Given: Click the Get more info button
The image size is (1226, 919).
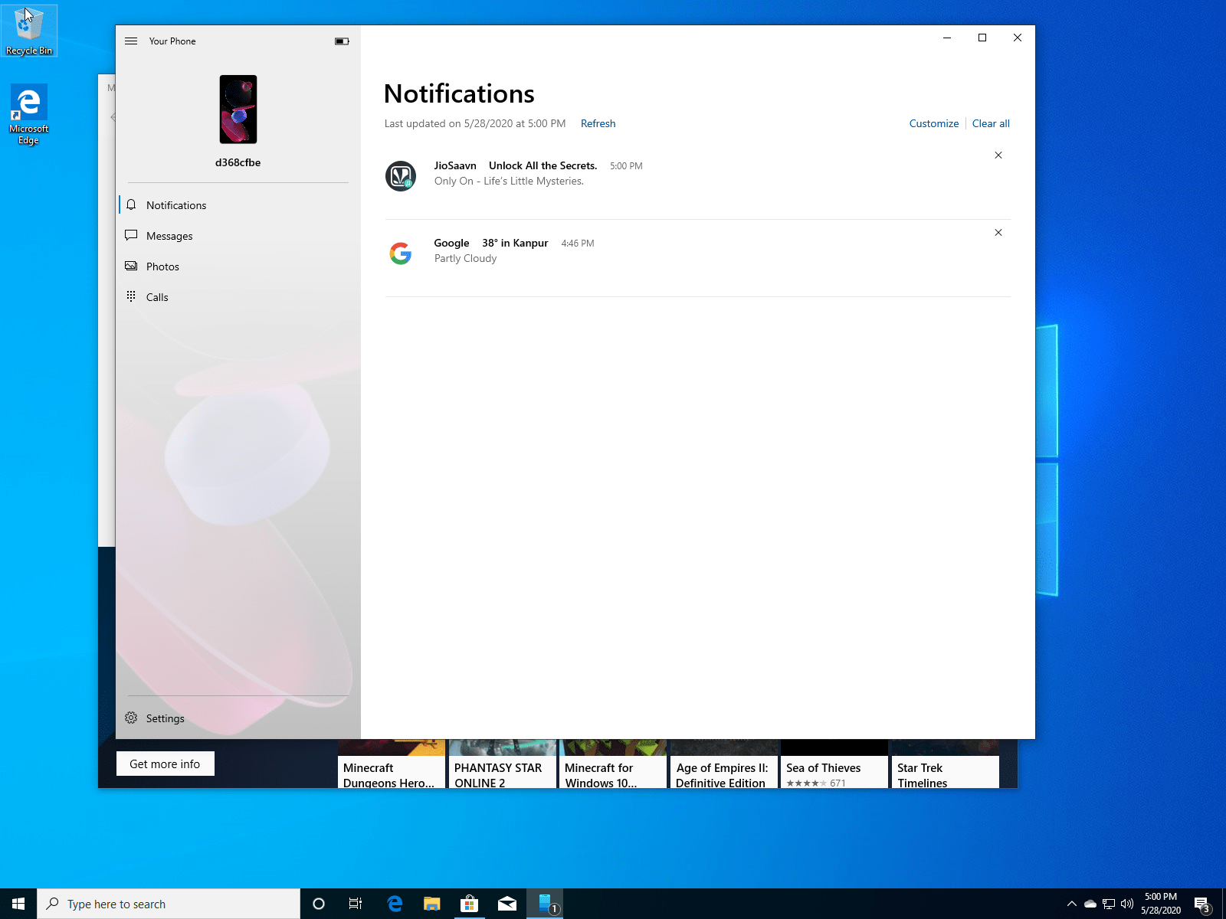Looking at the screenshot, I should pyautogui.click(x=165, y=764).
